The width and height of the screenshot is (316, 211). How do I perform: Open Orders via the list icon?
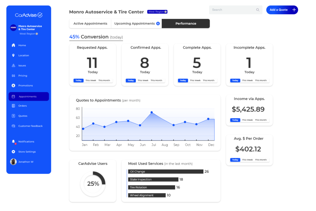pos(13,106)
